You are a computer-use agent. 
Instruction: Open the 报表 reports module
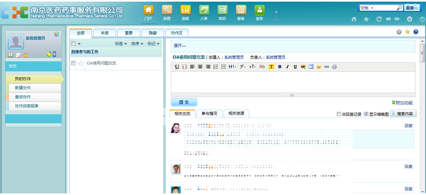tap(241, 13)
